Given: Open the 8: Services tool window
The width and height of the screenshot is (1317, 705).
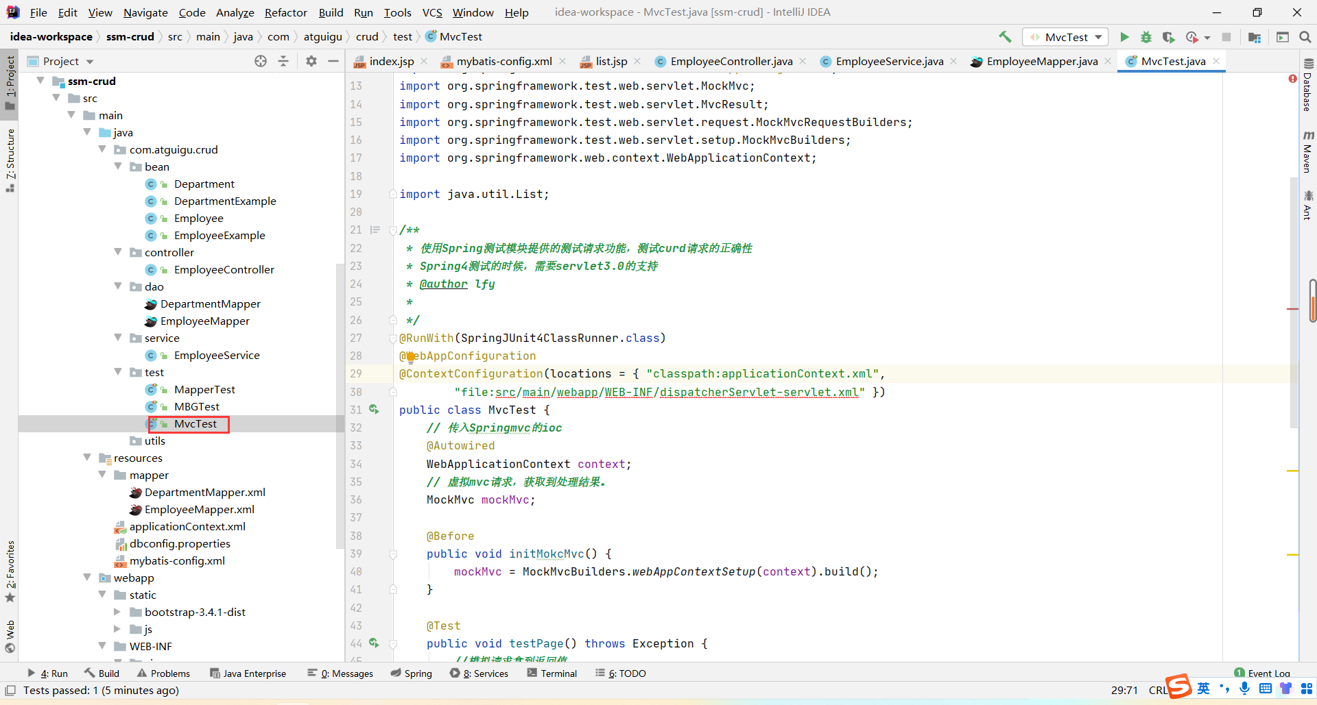Looking at the screenshot, I should click(x=479, y=673).
